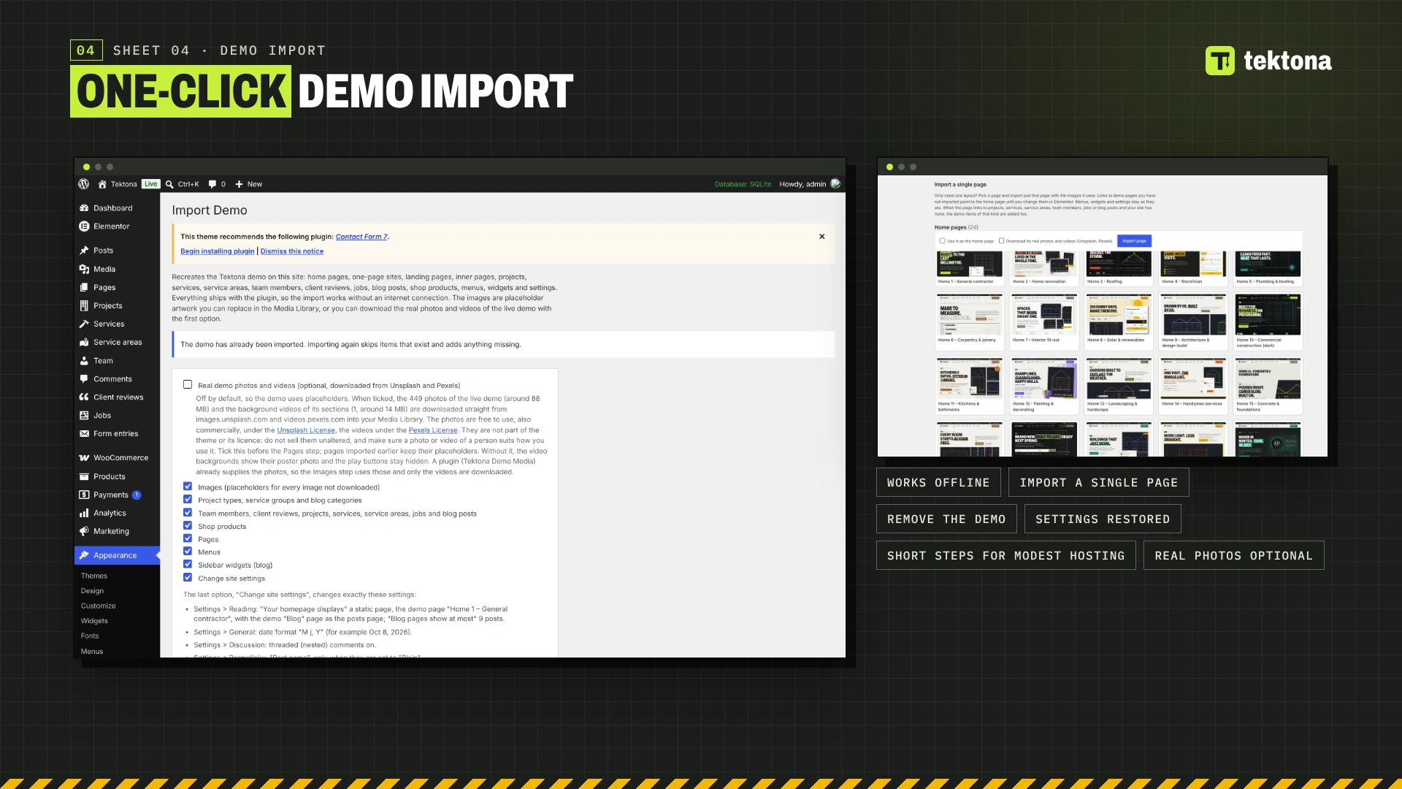Click the blue Import page button

point(1134,241)
